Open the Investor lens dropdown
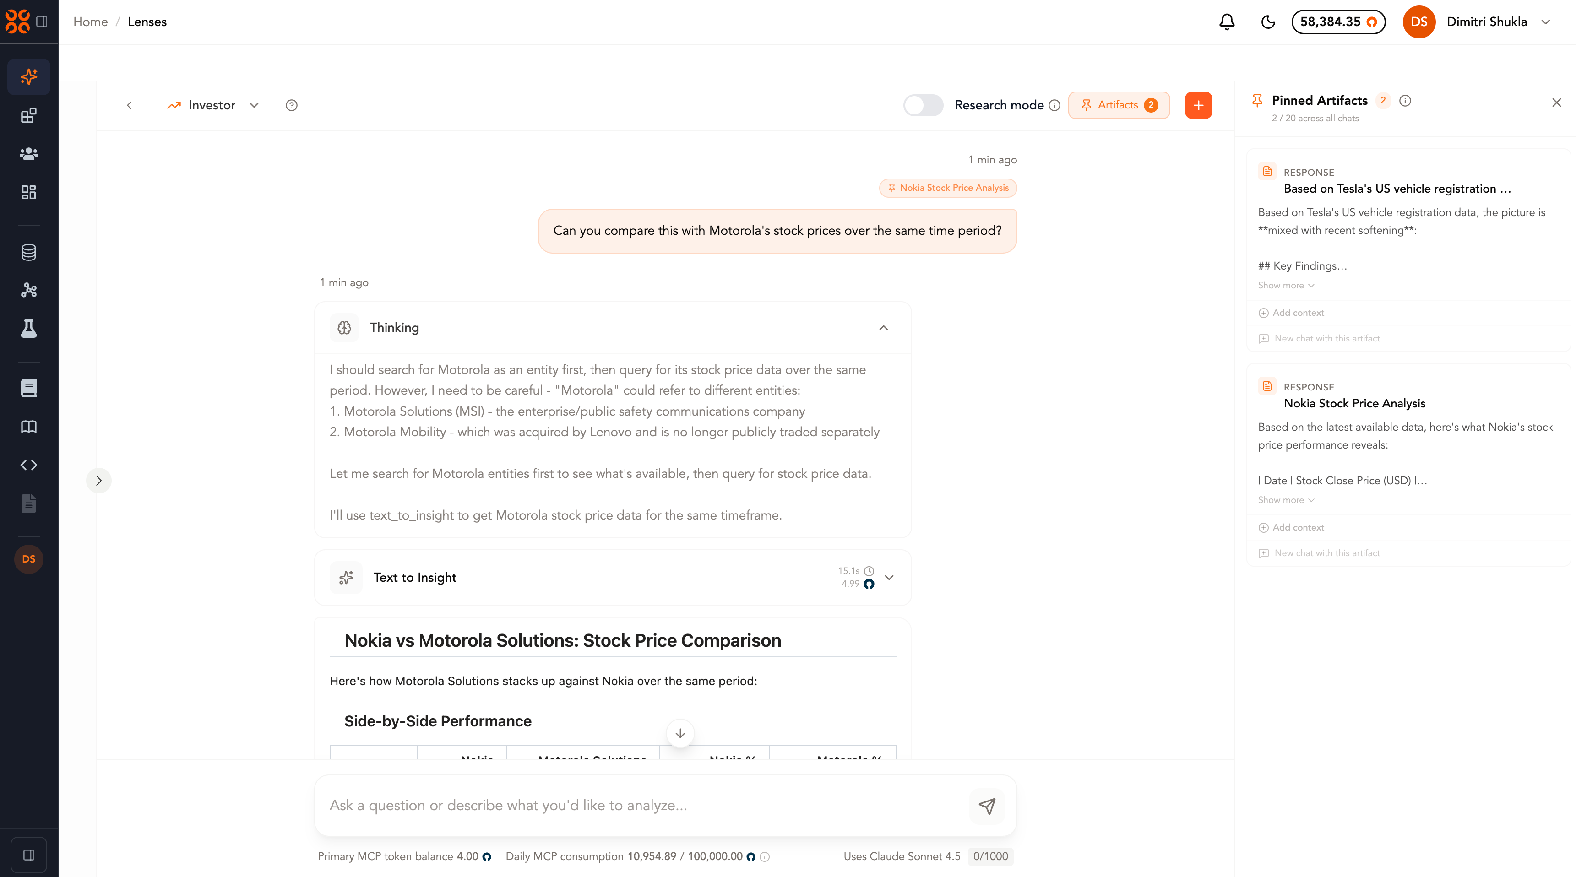Image resolution: width=1576 pixels, height=877 pixels. (213, 105)
